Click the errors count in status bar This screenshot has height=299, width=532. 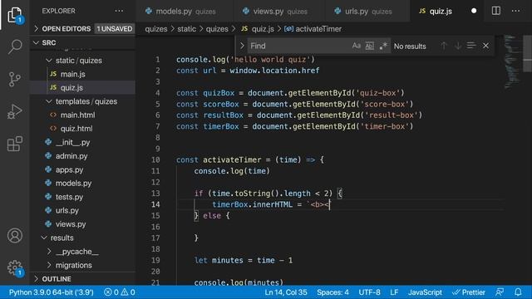(x=111, y=292)
